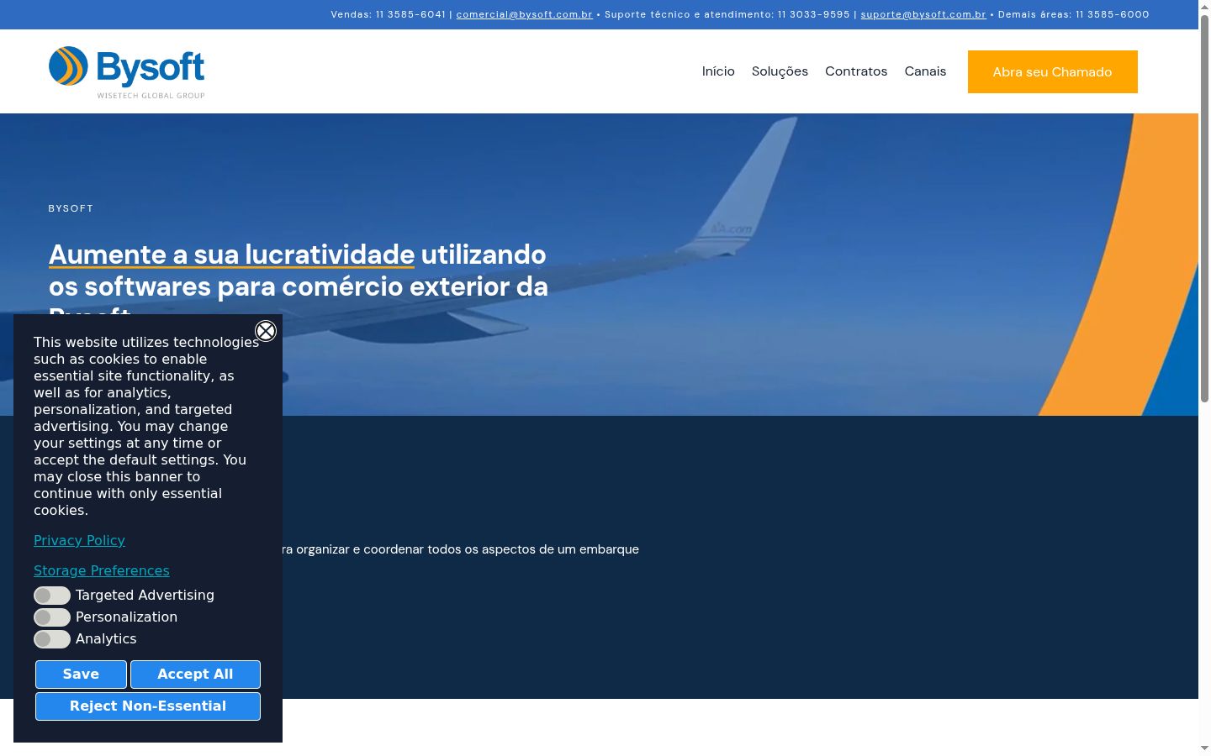The image size is (1211, 756).
Task: Go to the Canais menu item
Action: (925, 71)
